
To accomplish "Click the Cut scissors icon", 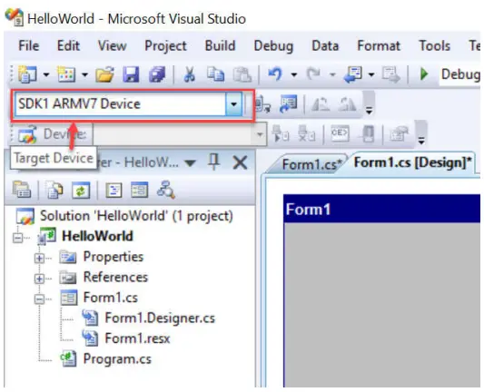I will pyautogui.click(x=189, y=74).
